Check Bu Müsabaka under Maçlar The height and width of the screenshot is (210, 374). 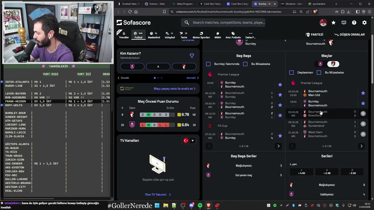[x=319, y=72]
